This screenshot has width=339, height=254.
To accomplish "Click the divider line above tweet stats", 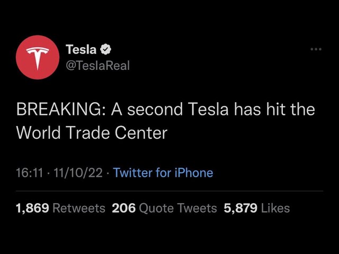I will pos(169,191).
